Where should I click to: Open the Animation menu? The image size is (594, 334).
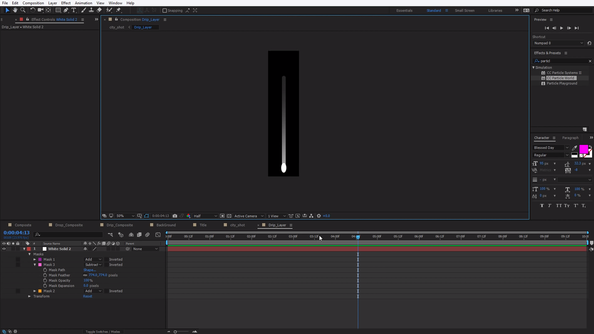click(83, 3)
